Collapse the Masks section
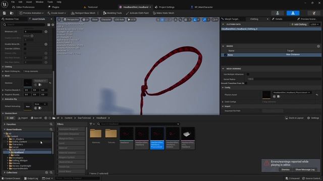The image size is (323, 181). (223, 46)
